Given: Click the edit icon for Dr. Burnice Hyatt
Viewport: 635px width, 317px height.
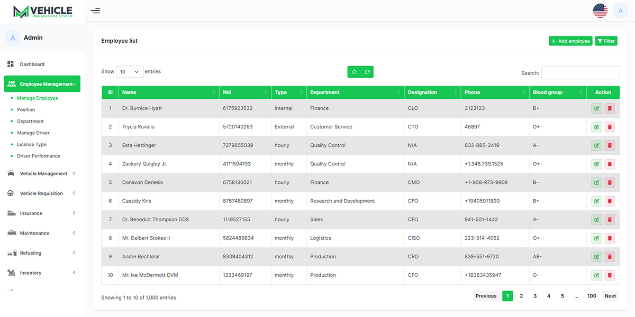Looking at the screenshot, I should point(596,108).
